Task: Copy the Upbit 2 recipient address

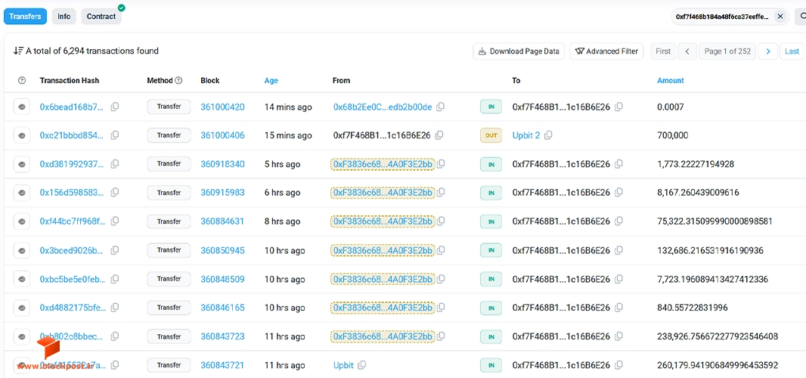Action: click(548, 135)
